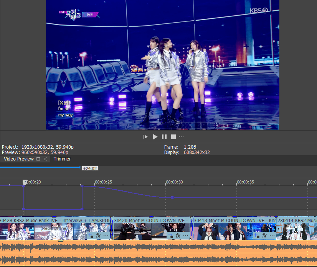Image resolution: width=317 pixels, height=267 pixels.
Task: Click the fade handle at the 230413 Mnet clip end
Action: coord(277,239)
